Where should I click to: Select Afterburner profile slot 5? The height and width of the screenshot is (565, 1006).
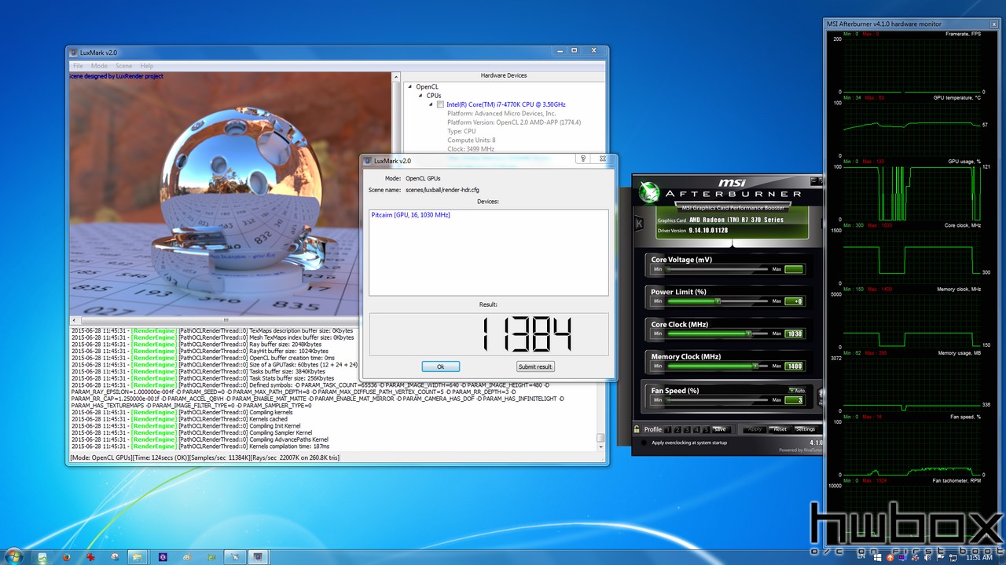click(x=707, y=429)
